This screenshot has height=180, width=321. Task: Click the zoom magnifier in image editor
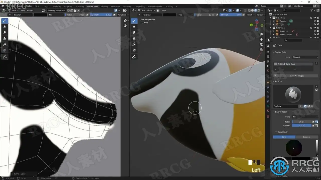pyautogui.click(x=125, y=21)
